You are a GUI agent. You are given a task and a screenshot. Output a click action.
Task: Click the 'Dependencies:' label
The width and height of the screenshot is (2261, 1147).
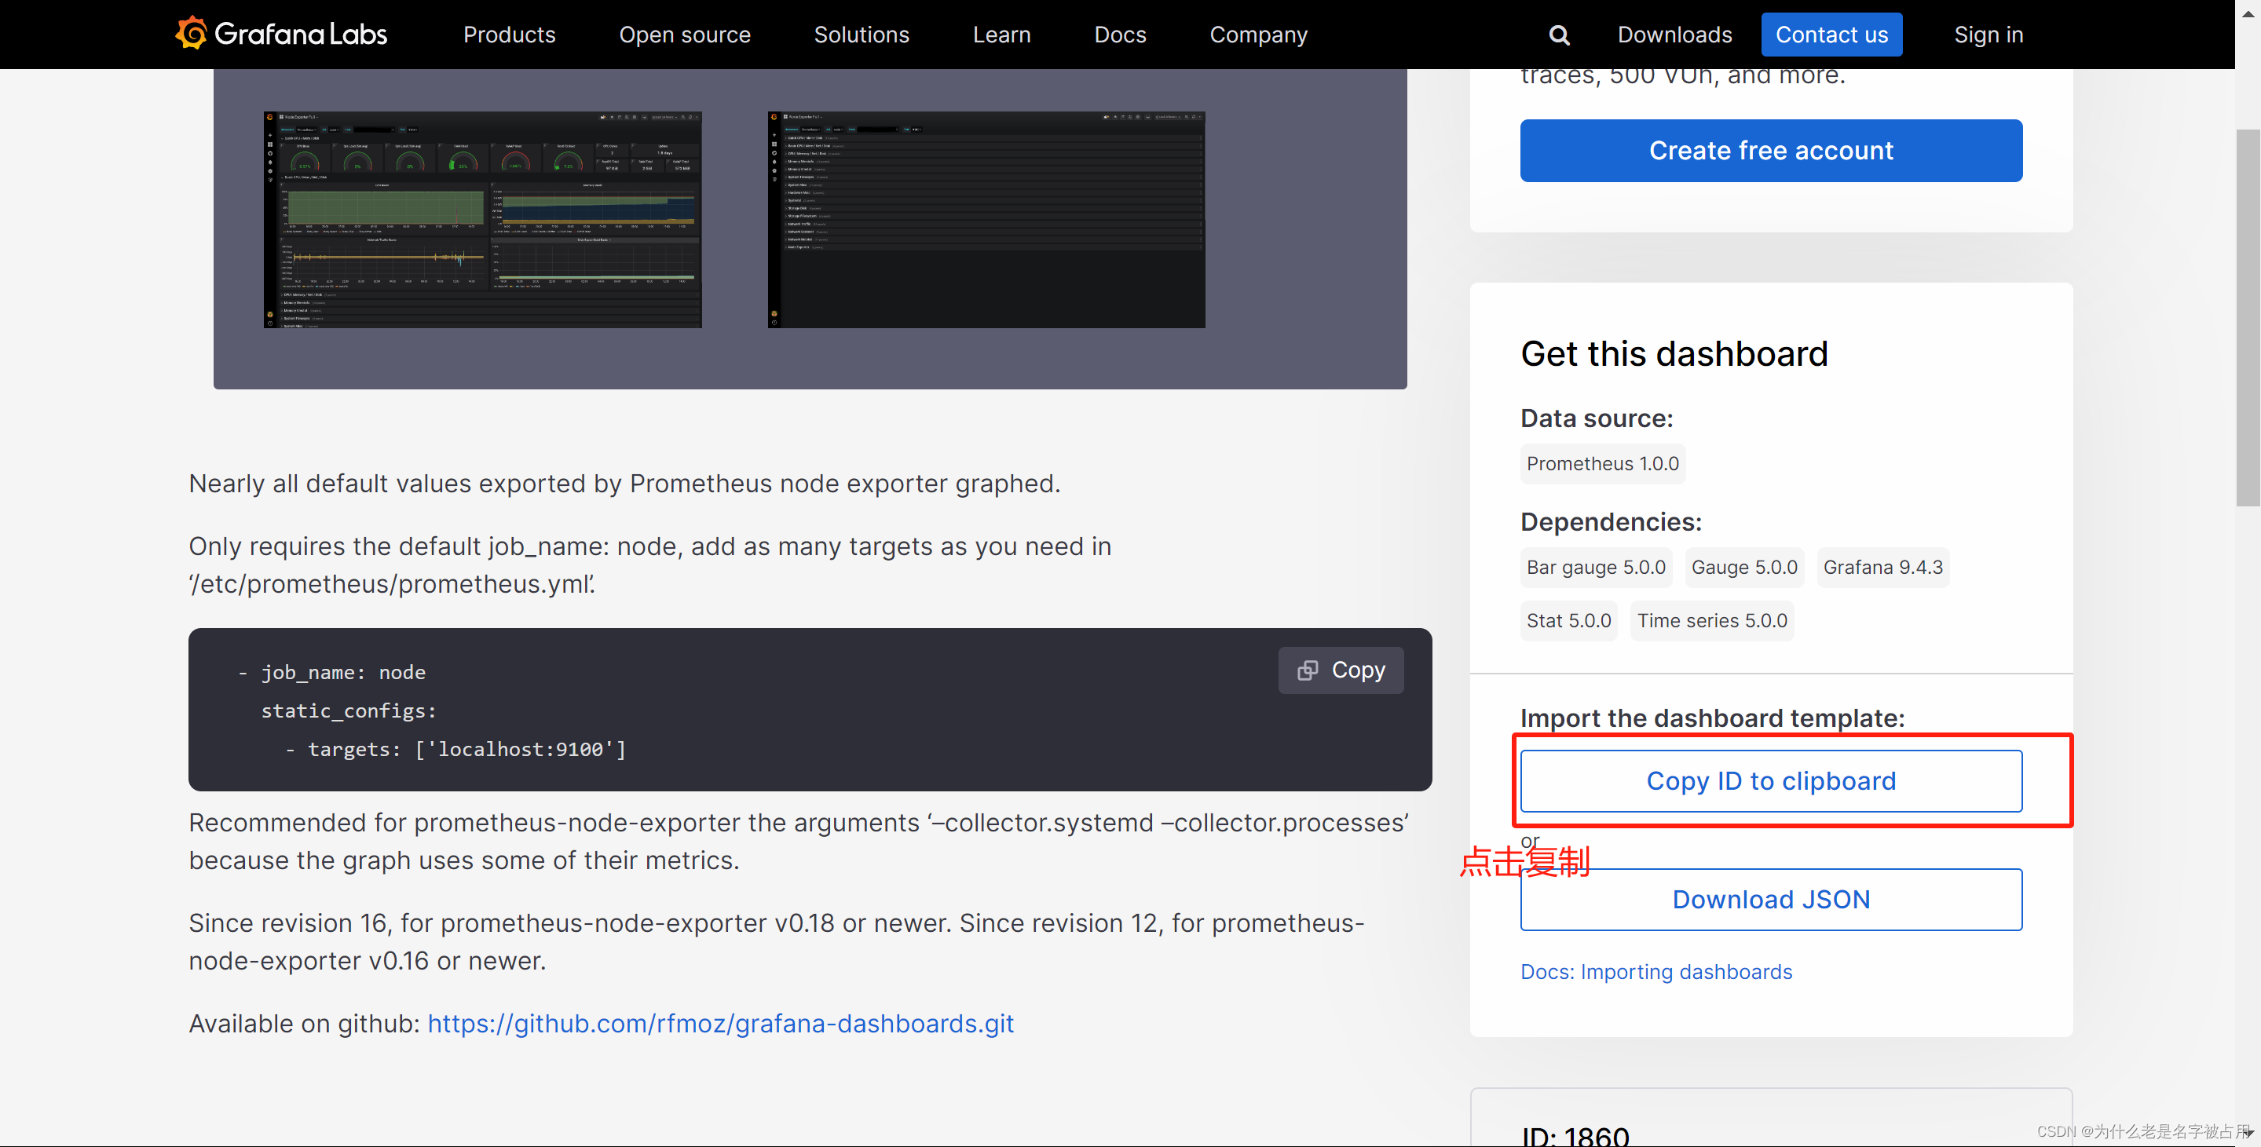coord(1611,522)
